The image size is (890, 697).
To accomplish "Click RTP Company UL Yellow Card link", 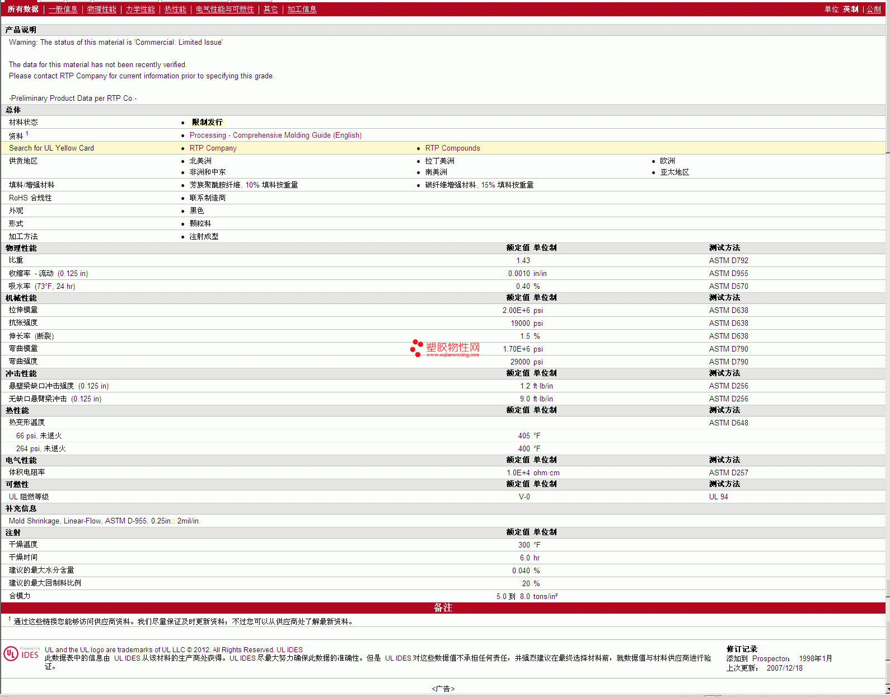I will (x=213, y=148).
